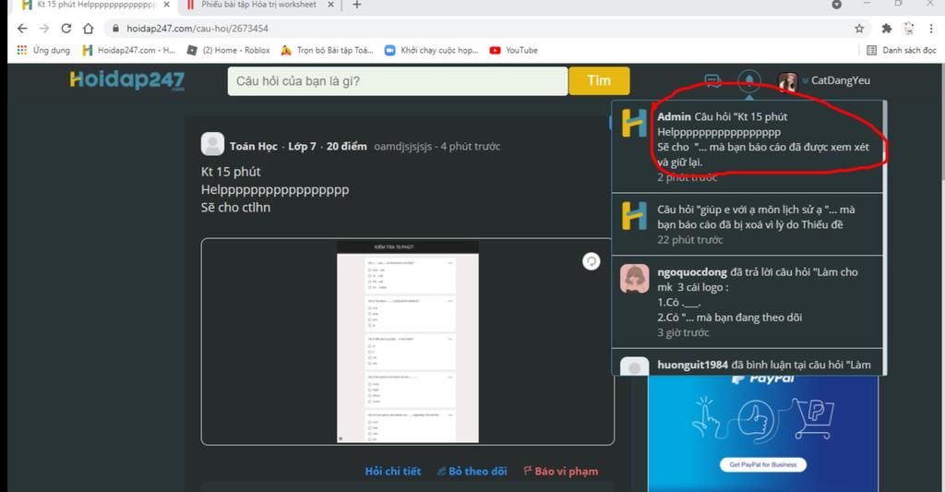This screenshot has width=945, height=492.
Task: Open the YouTube bookmark
Action: click(x=513, y=50)
